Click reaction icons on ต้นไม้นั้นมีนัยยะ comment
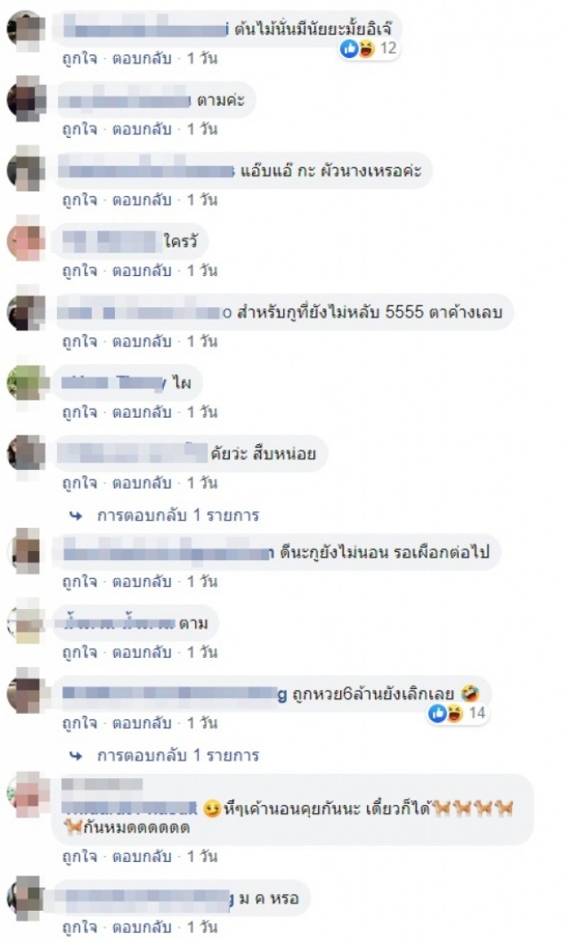 [359, 49]
